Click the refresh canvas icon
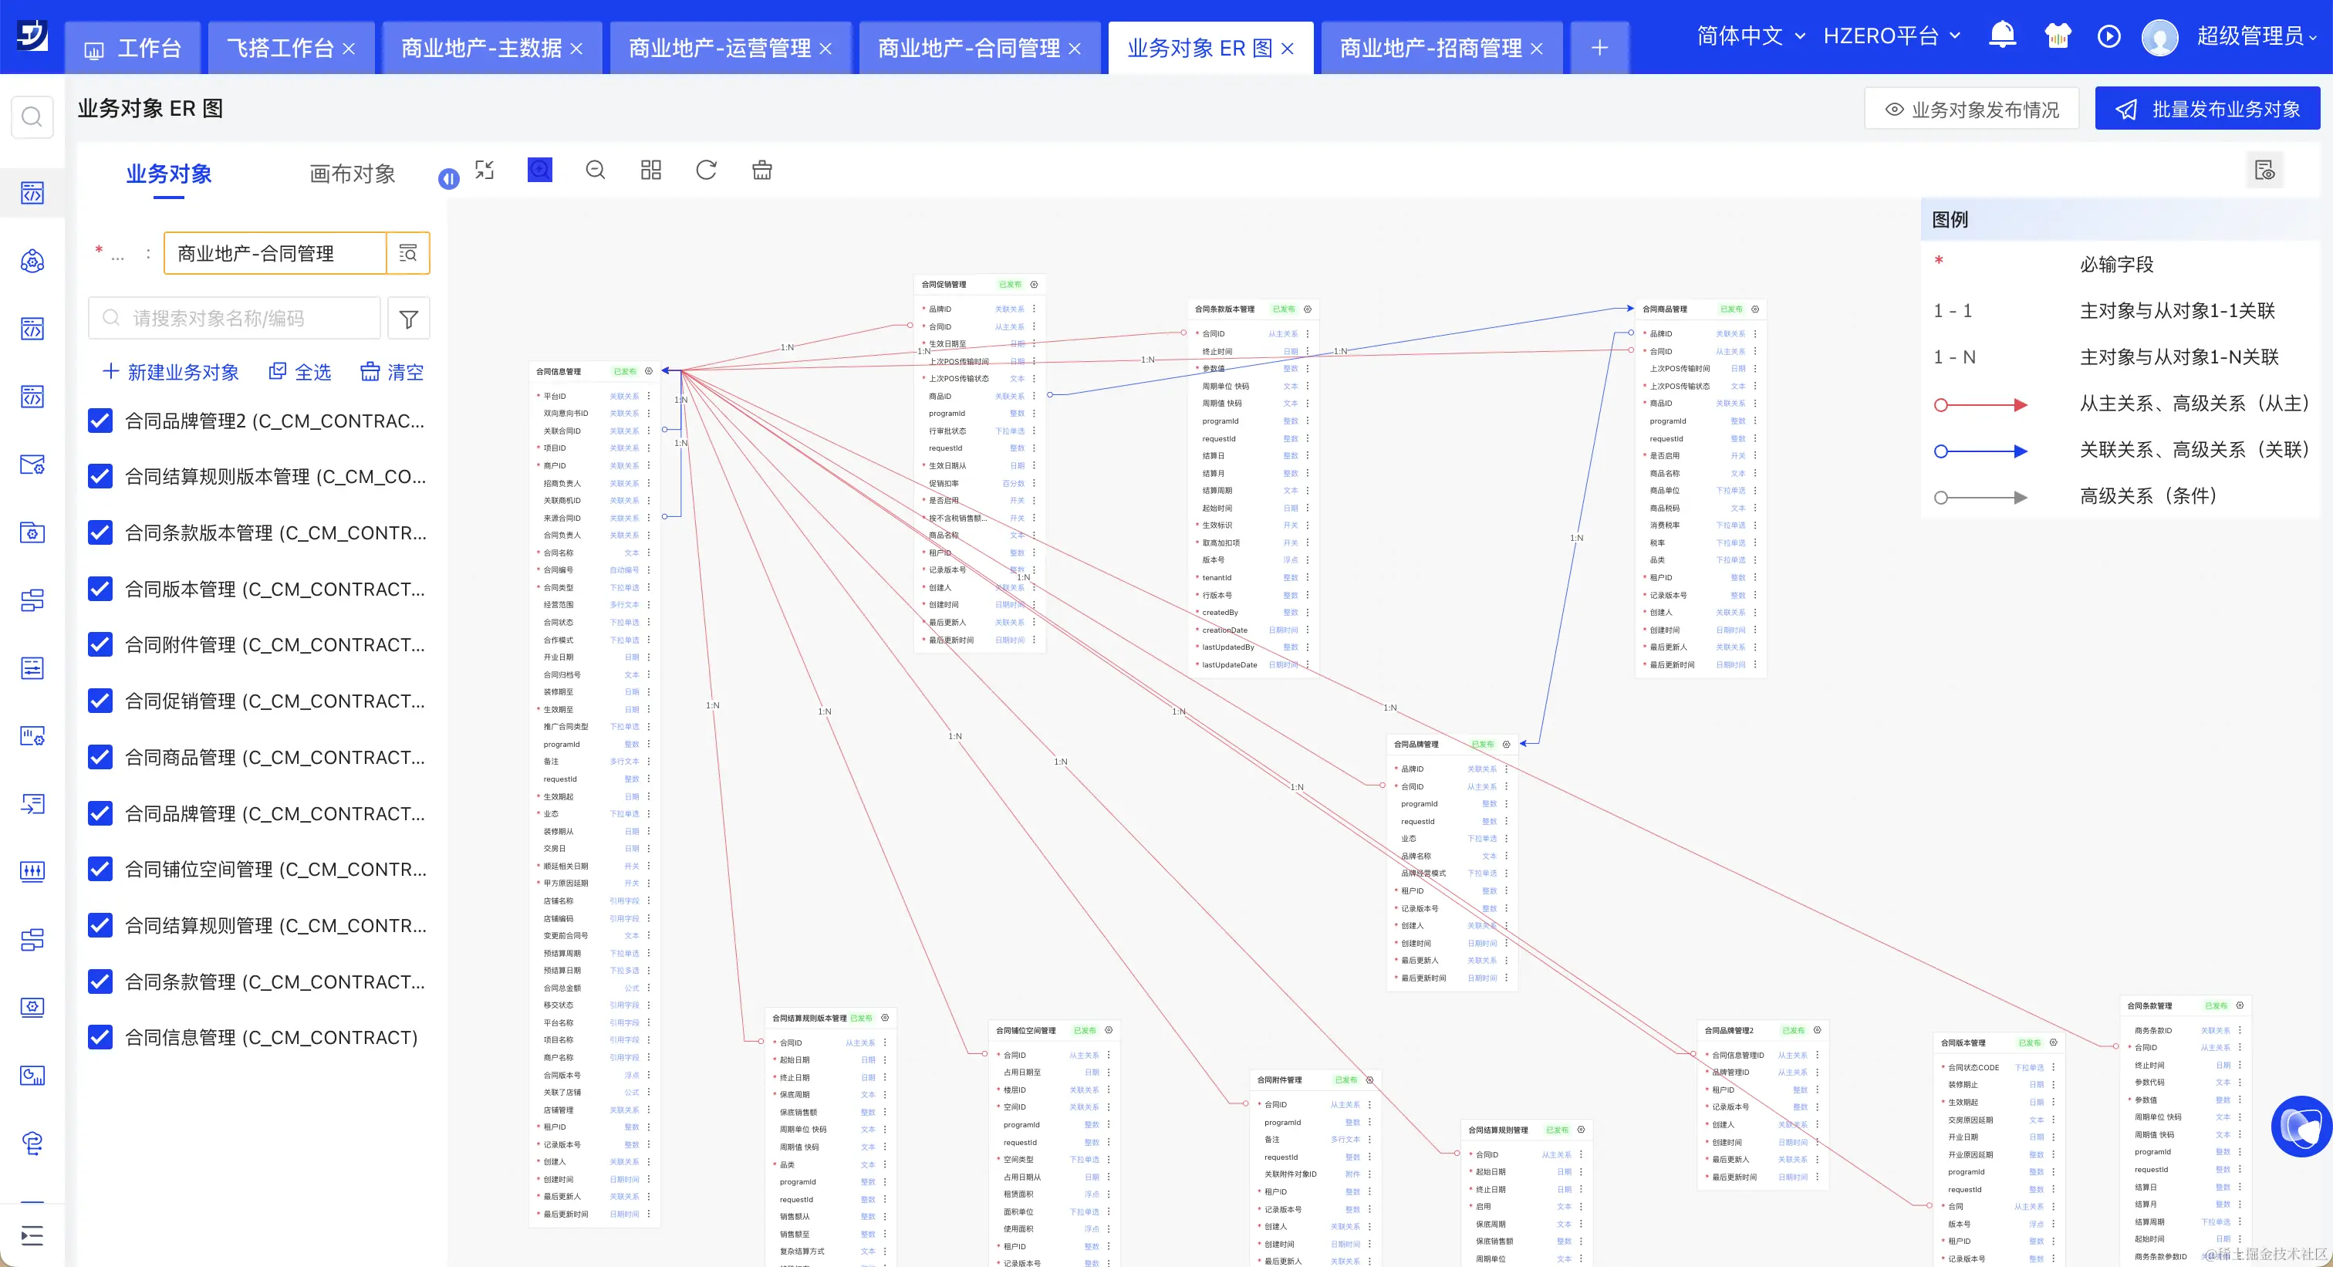This screenshot has width=2333, height=1267. pos(707,171)
